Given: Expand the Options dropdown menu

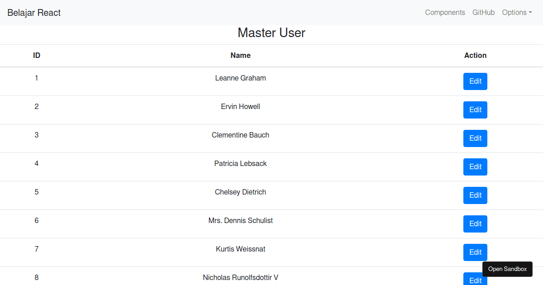Looking at the screenshot, I should [517, 13].
